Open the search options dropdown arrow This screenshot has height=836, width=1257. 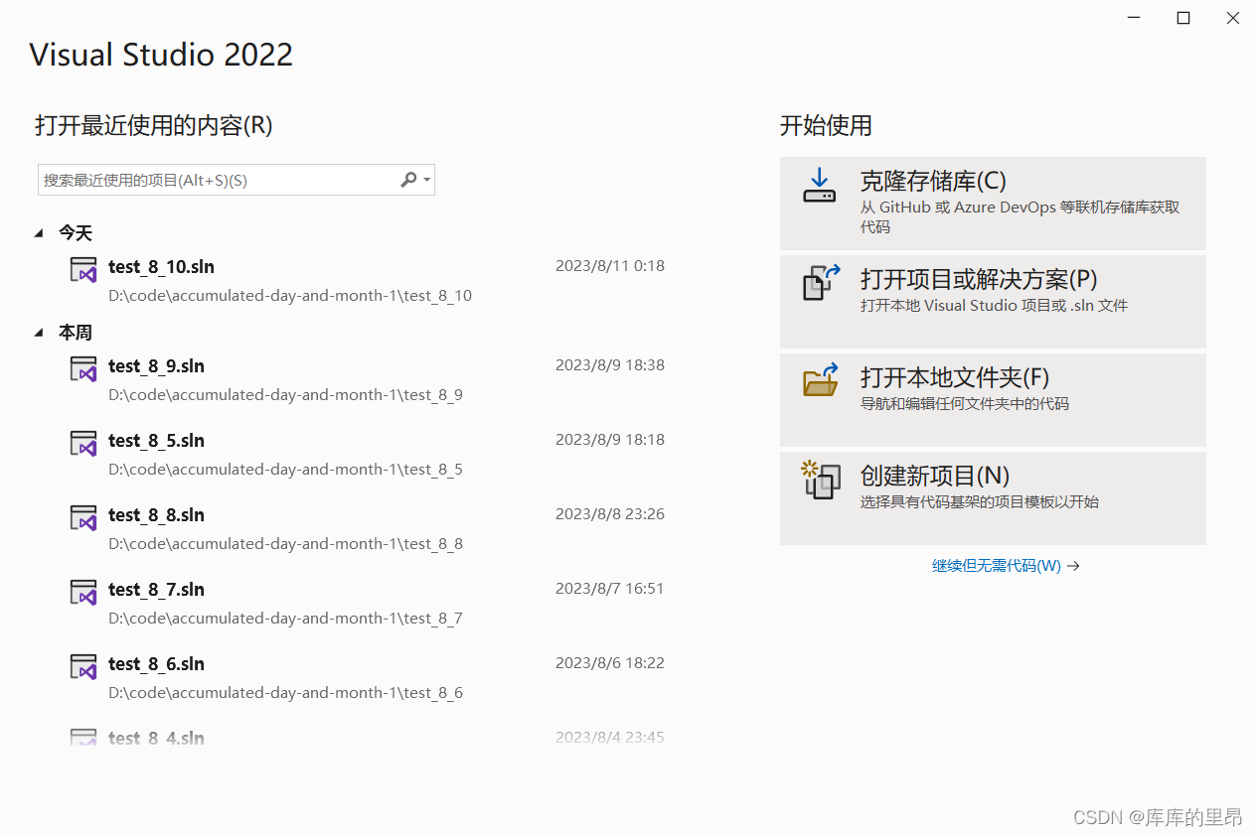[x=427, y=180]
